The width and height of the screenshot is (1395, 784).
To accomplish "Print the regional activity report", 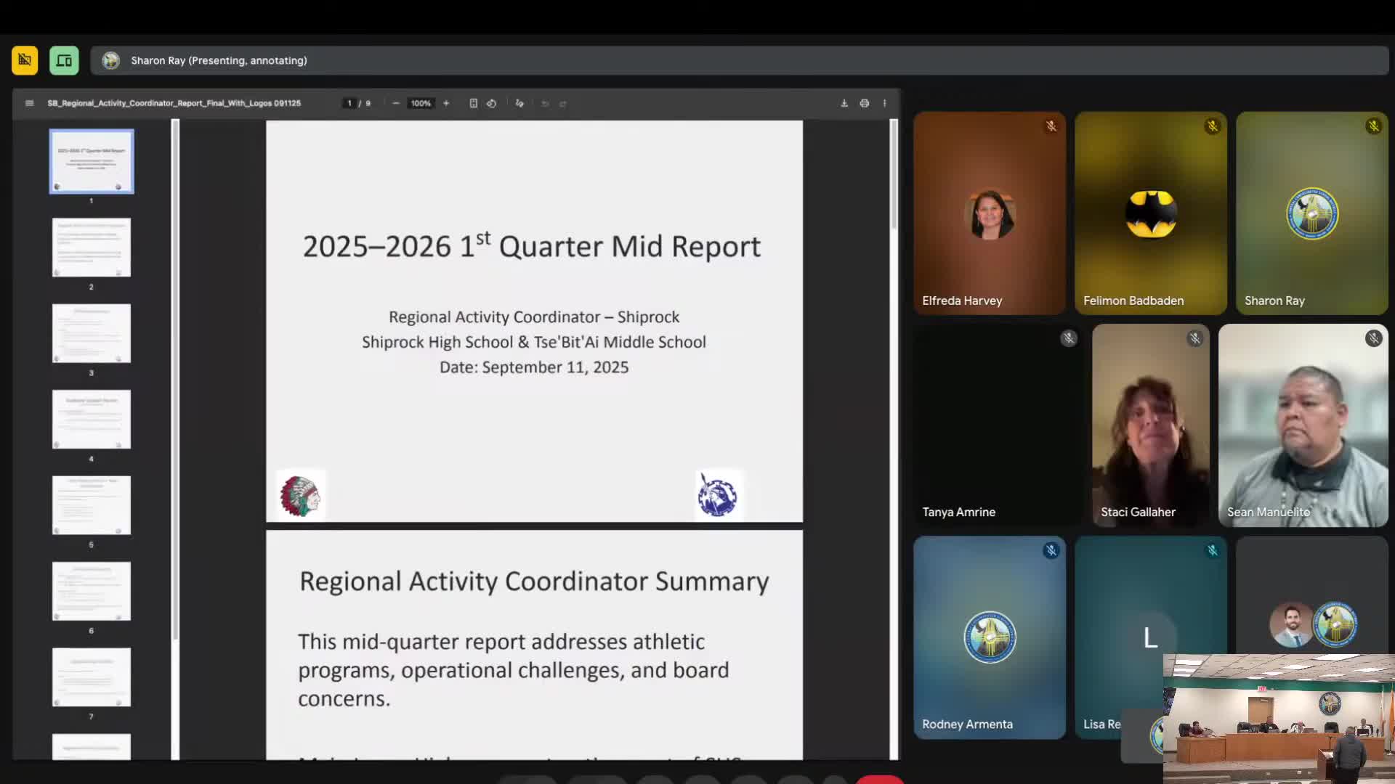I will click(865, 103).
